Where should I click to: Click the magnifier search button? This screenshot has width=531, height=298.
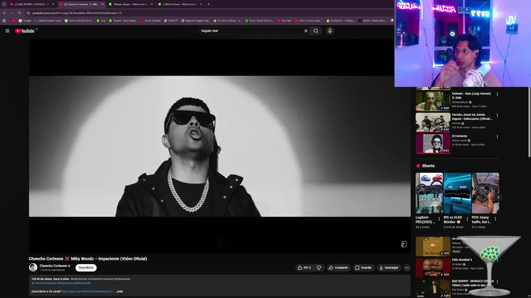(x=316, y=31)
